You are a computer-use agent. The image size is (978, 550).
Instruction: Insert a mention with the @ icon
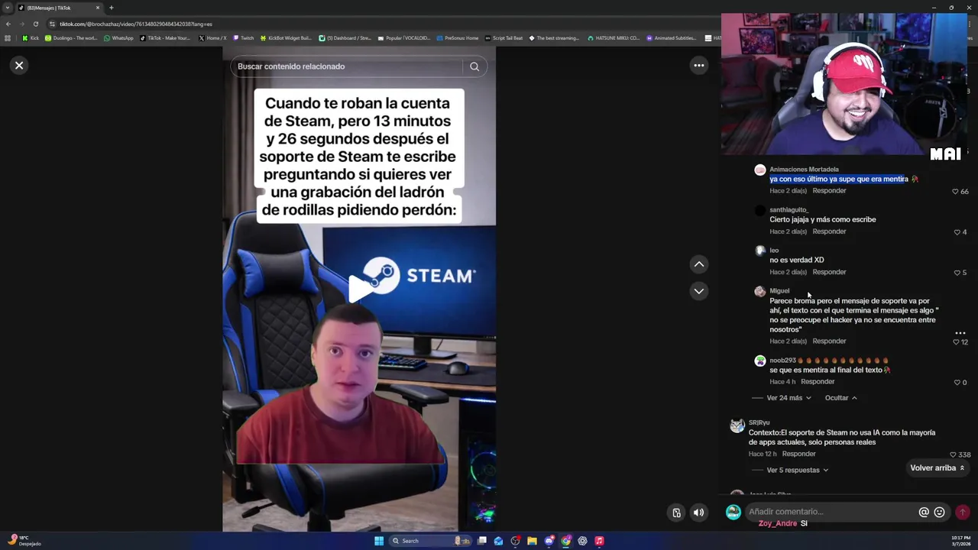pos(924,513)
